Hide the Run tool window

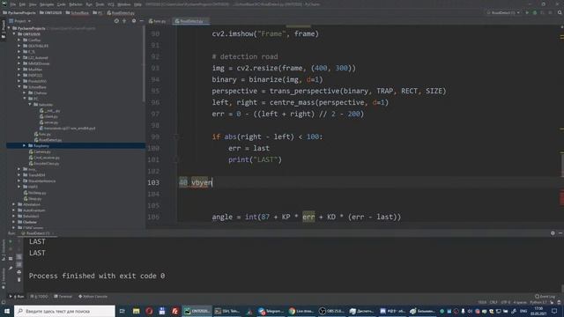point(560,233)
